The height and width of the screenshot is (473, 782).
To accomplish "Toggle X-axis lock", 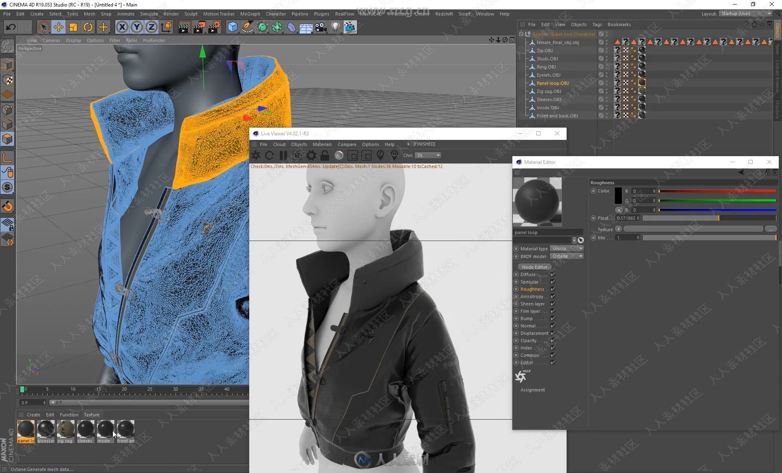I will [122, 27].
